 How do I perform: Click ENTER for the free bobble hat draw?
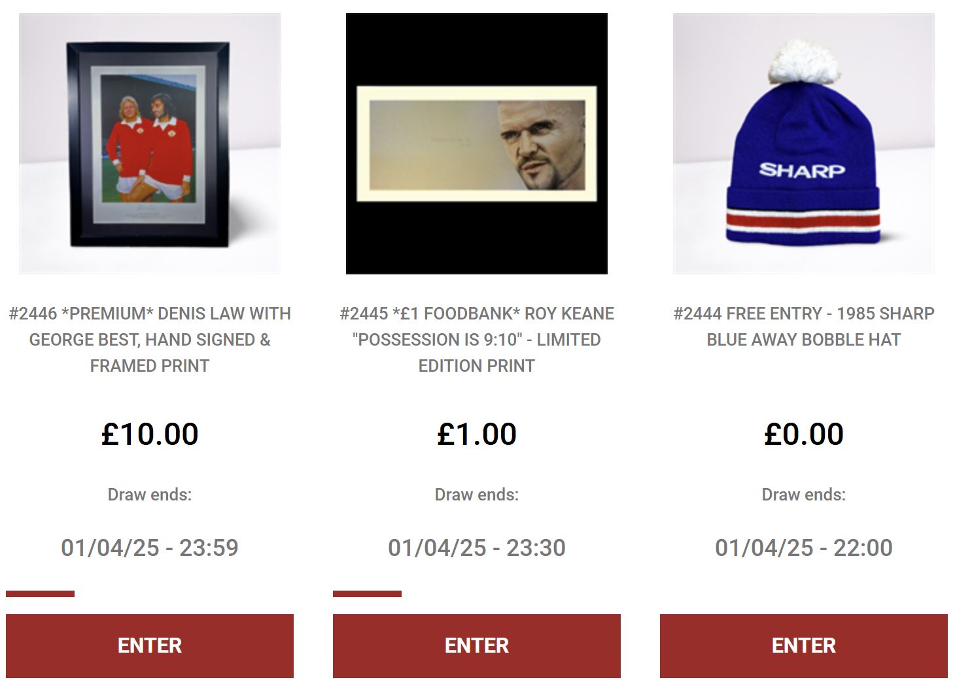[804, 645]
